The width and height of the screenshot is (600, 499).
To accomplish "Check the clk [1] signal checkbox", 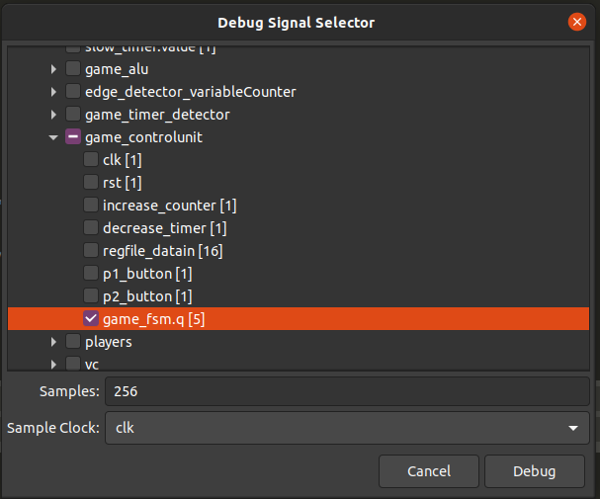I will coord(91,160).
